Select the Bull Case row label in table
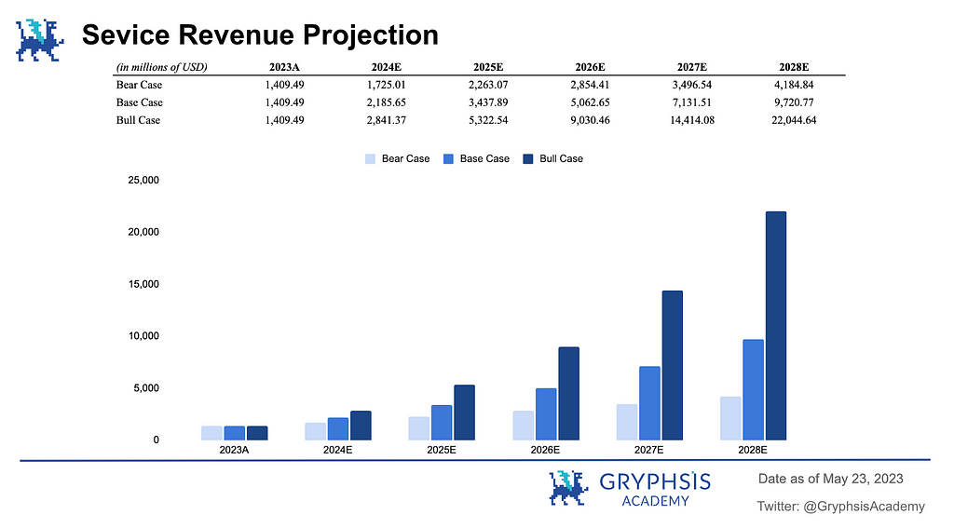 (139, 120)
